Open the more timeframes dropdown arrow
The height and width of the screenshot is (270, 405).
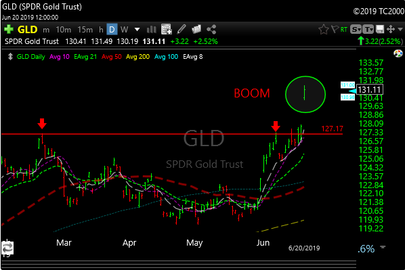click(137, 30)
